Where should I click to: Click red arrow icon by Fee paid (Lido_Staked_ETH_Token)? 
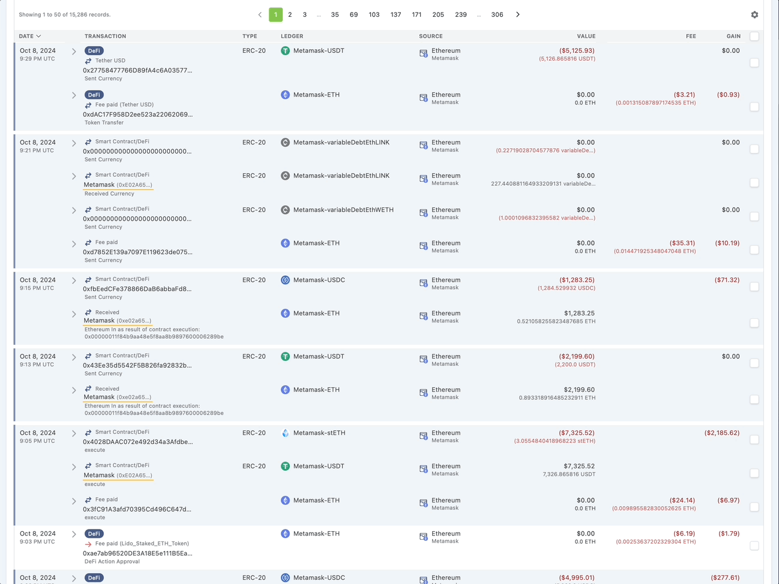tap(88, 544)
